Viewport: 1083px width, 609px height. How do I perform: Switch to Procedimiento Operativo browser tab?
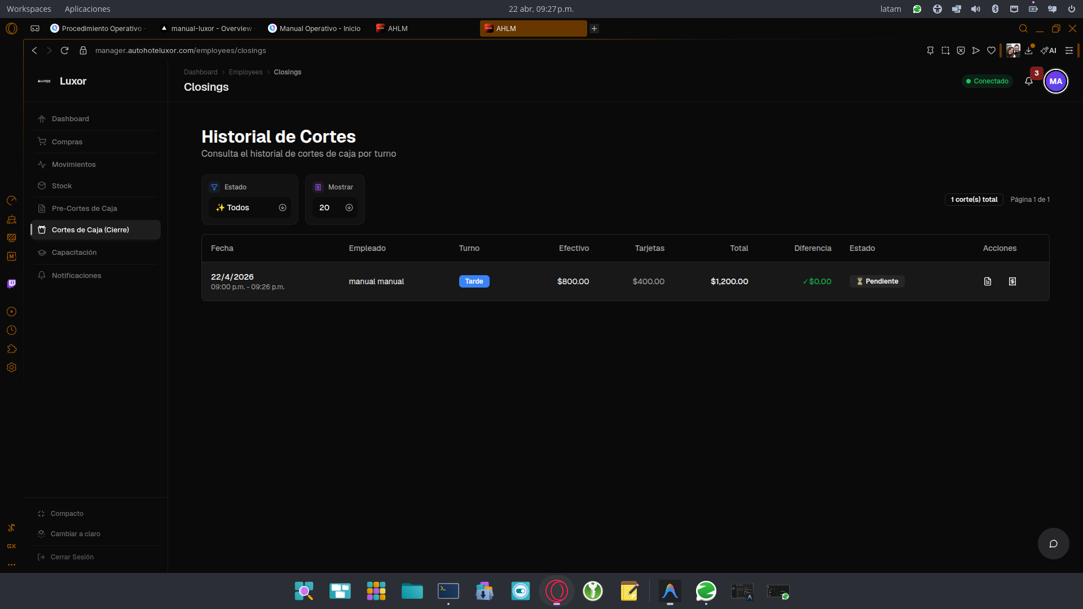coord(99,28)
